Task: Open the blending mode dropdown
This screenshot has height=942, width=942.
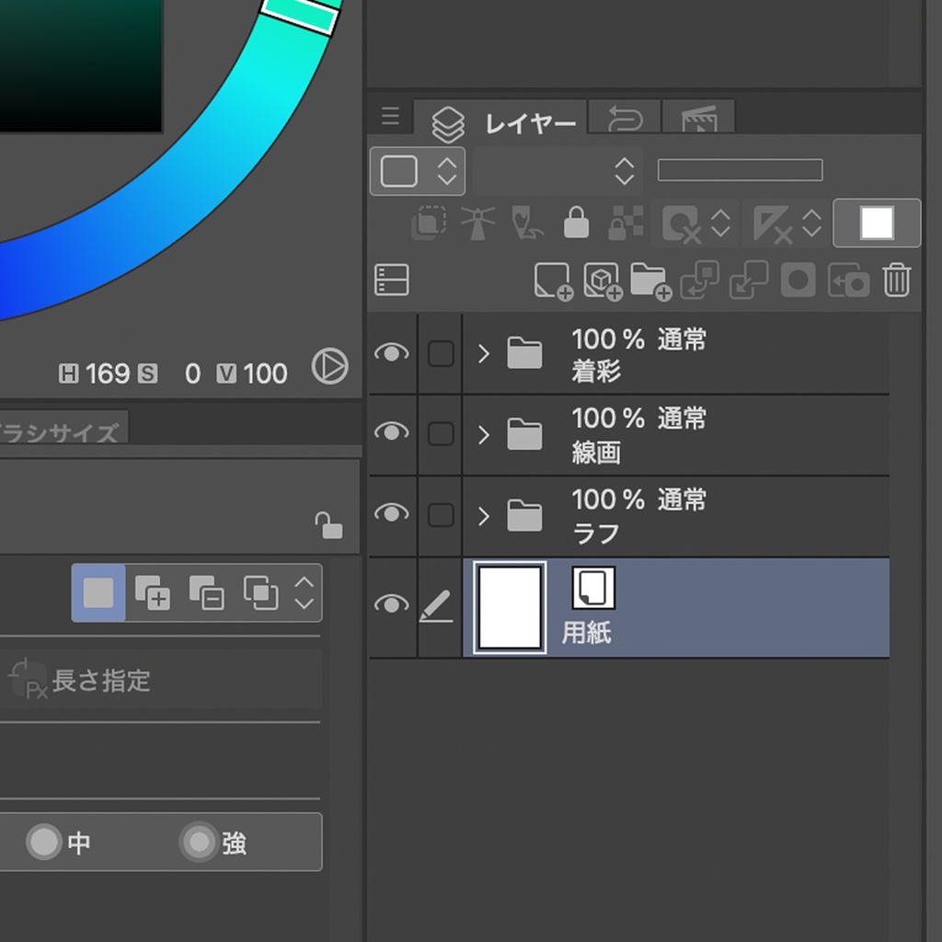Action: 557,171
